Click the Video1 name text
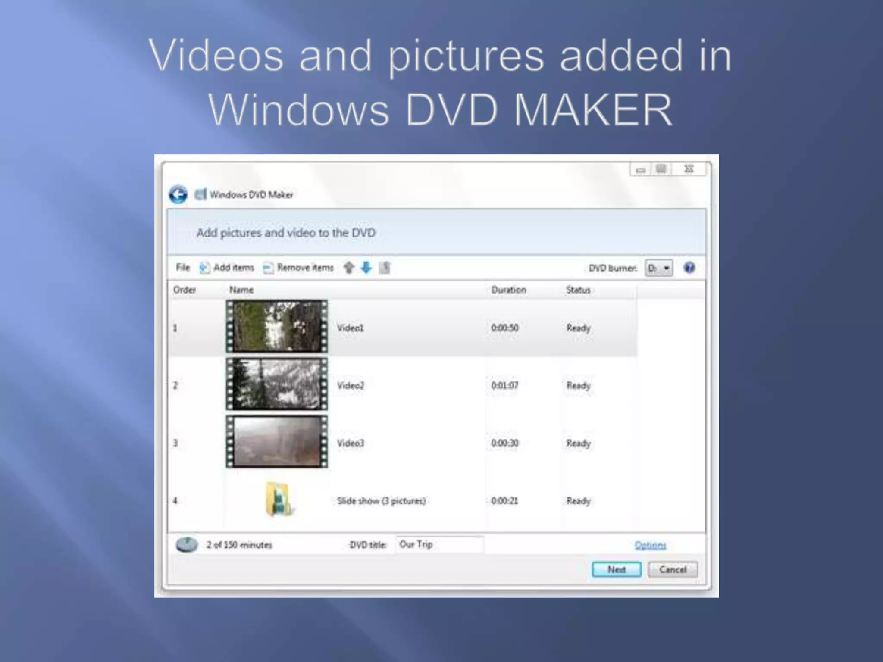Viewport: 883px width, 662px height. [x=350, y=328]
